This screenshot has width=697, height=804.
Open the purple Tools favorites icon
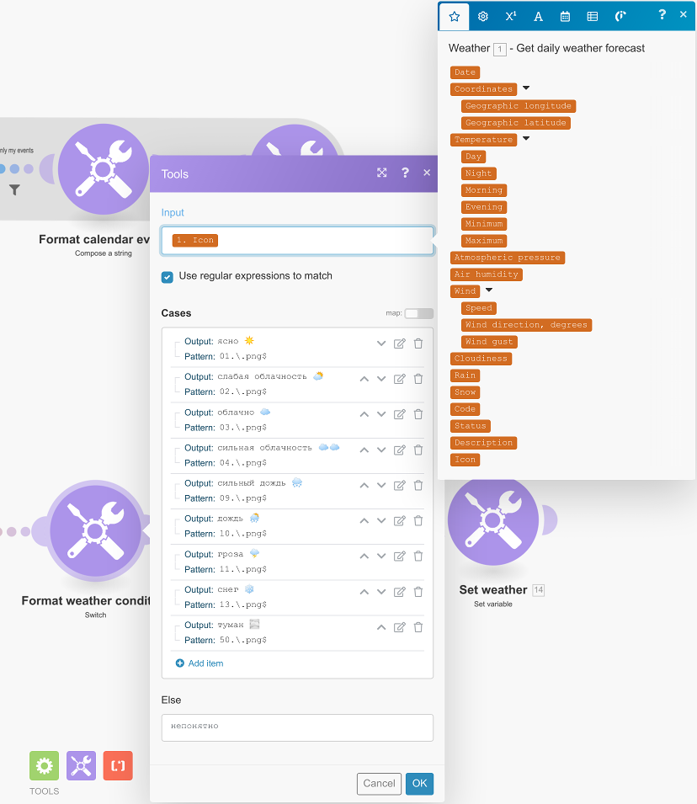(81, 765)
